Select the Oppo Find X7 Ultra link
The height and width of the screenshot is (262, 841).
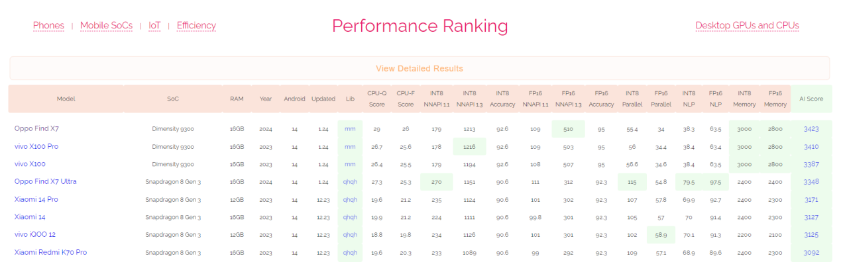(45, 181)
